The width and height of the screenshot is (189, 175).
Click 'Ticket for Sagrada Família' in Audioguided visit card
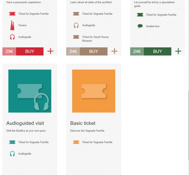(33, 142)
